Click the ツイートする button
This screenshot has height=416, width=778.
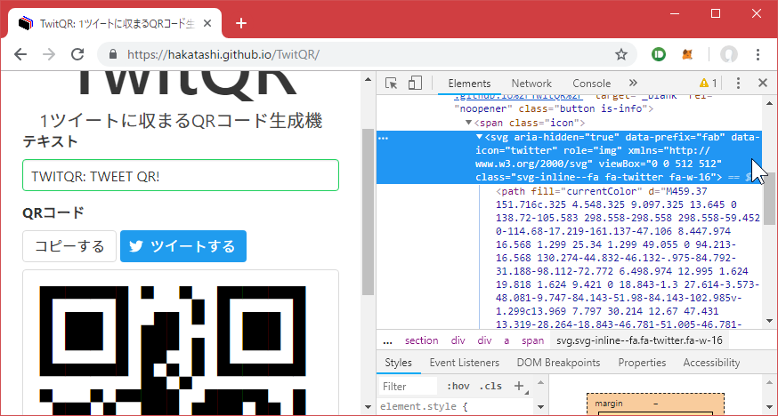pyautogui.click(x=183, y=246)
